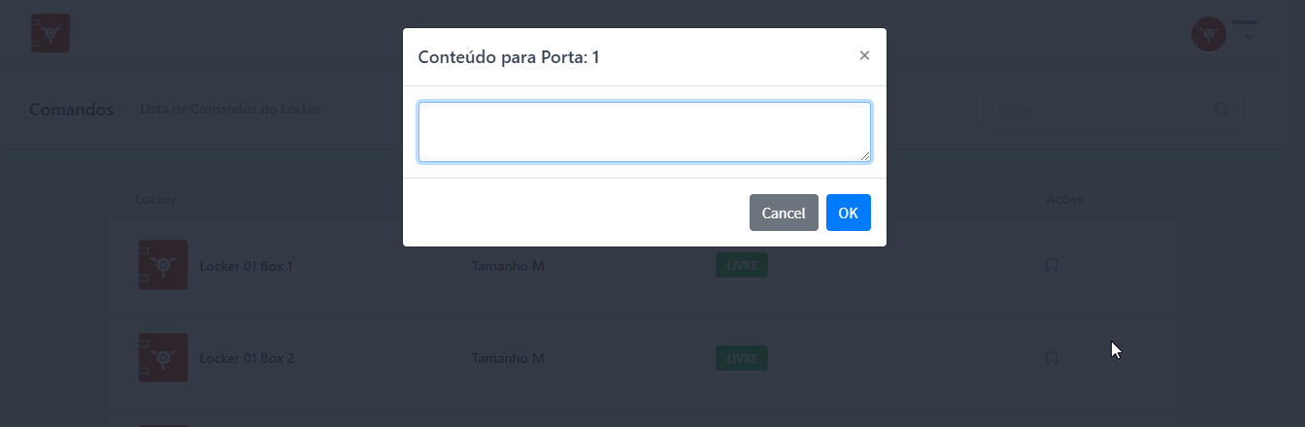
Task: Click LIVRE badge for Locker 01 Box 1
Action: pos(742,265)
